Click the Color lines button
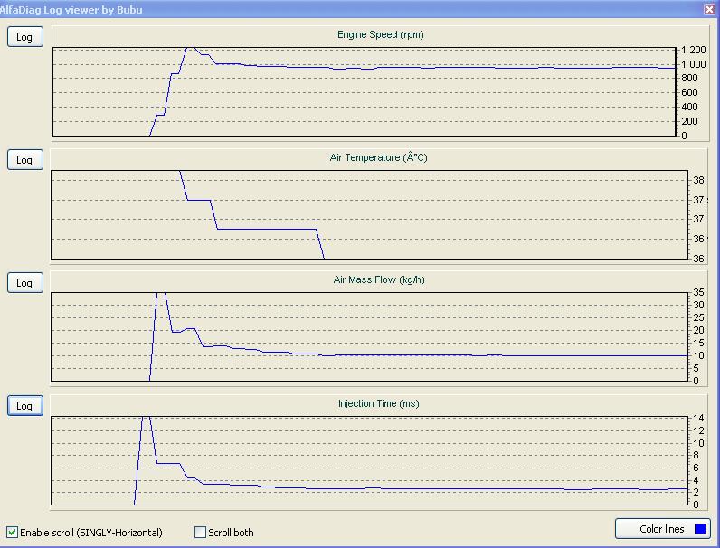 coord(662,528)
